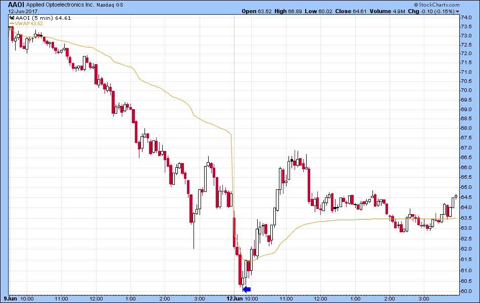This screenshot has width=480, height=303.
Task: Click the 66.0 price axis label
Action: tap(466, 168)
